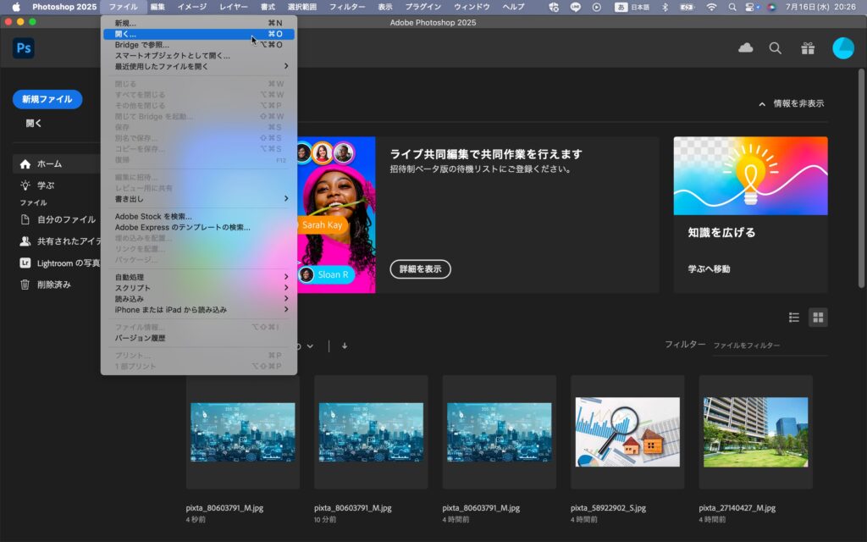Click the 詳細を表示 button

(420, 269)
